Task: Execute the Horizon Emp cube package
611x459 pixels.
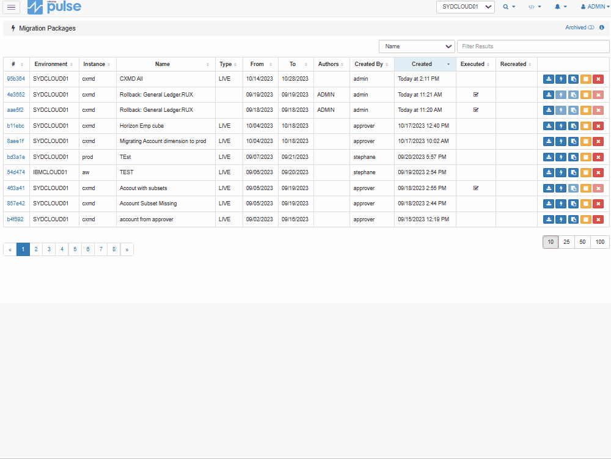Action: click(561, 126)
